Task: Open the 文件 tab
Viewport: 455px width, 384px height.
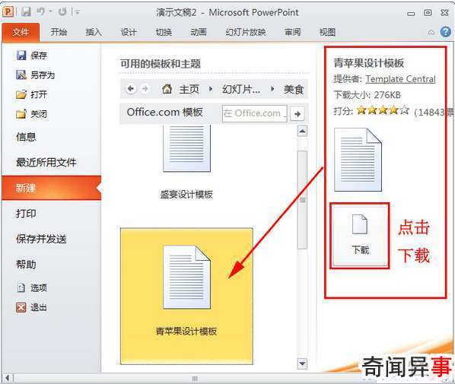Action: tap(21, 32)
